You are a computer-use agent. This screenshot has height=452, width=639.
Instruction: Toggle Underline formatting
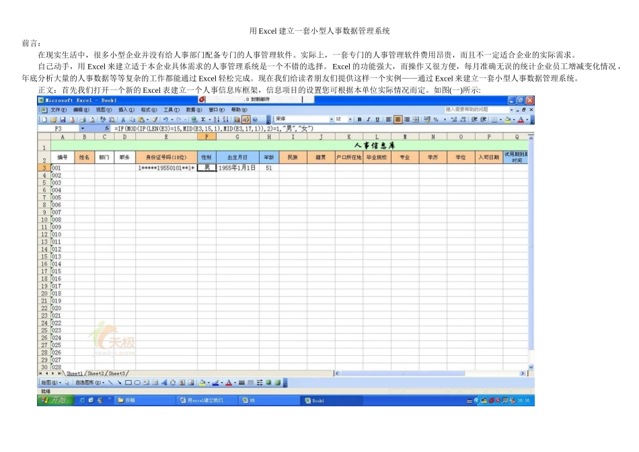(x=377, y=120)
